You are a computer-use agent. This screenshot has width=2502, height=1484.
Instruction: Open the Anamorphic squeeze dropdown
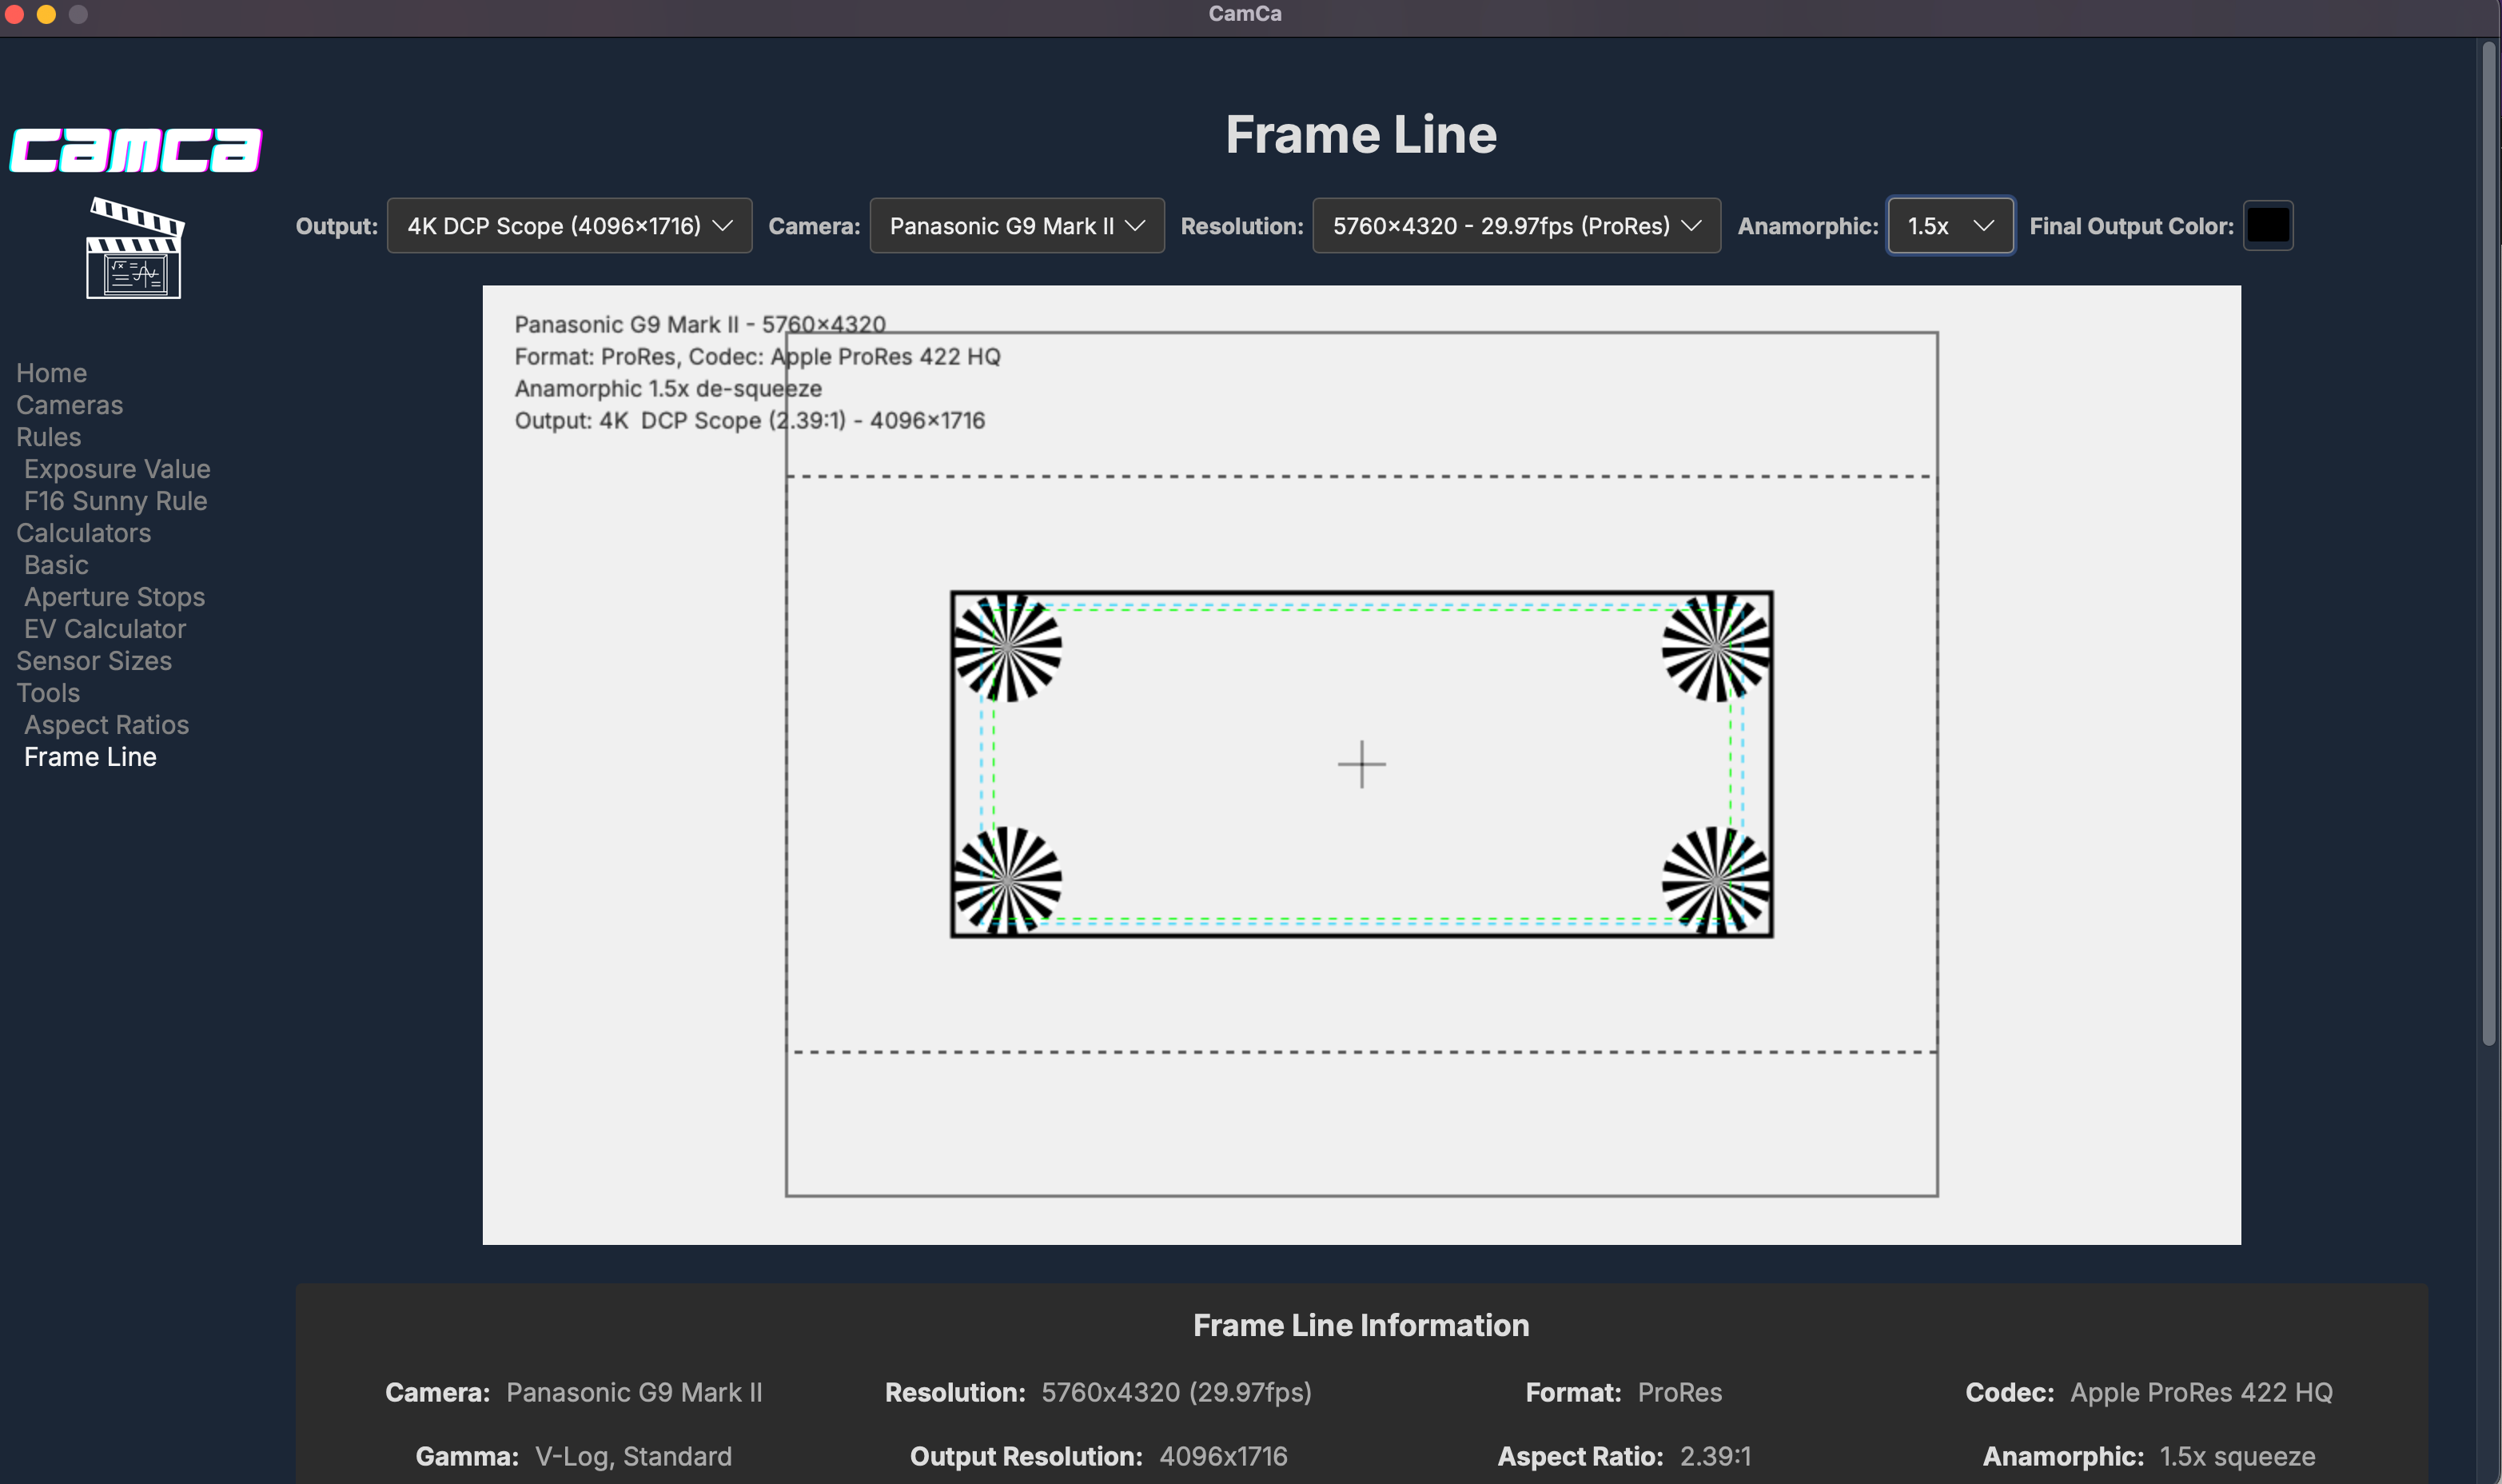coord(1950,226)
